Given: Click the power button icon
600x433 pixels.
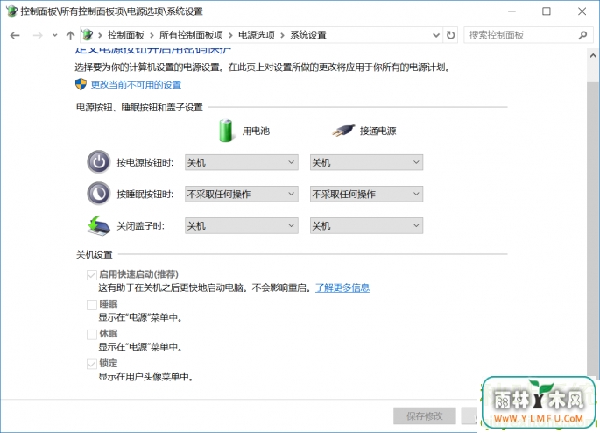Looking at the screenshot, I should [x=99, y=162].
